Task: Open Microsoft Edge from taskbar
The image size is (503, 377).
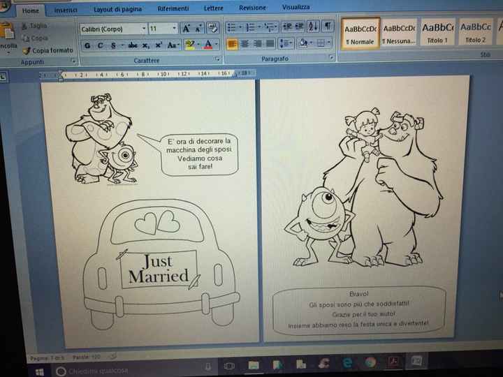Action: pos(347,363)
